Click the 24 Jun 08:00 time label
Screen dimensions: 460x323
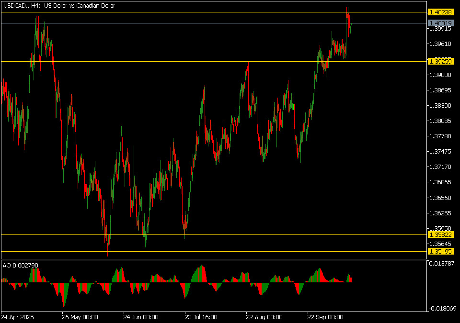(x=141, y=317)
